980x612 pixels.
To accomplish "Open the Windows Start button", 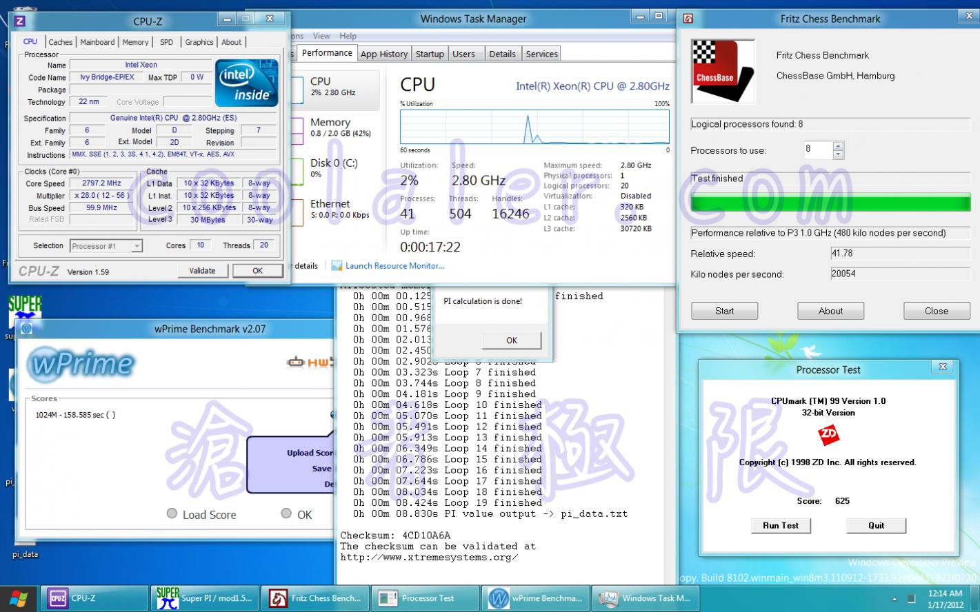I will pos(18,598).
